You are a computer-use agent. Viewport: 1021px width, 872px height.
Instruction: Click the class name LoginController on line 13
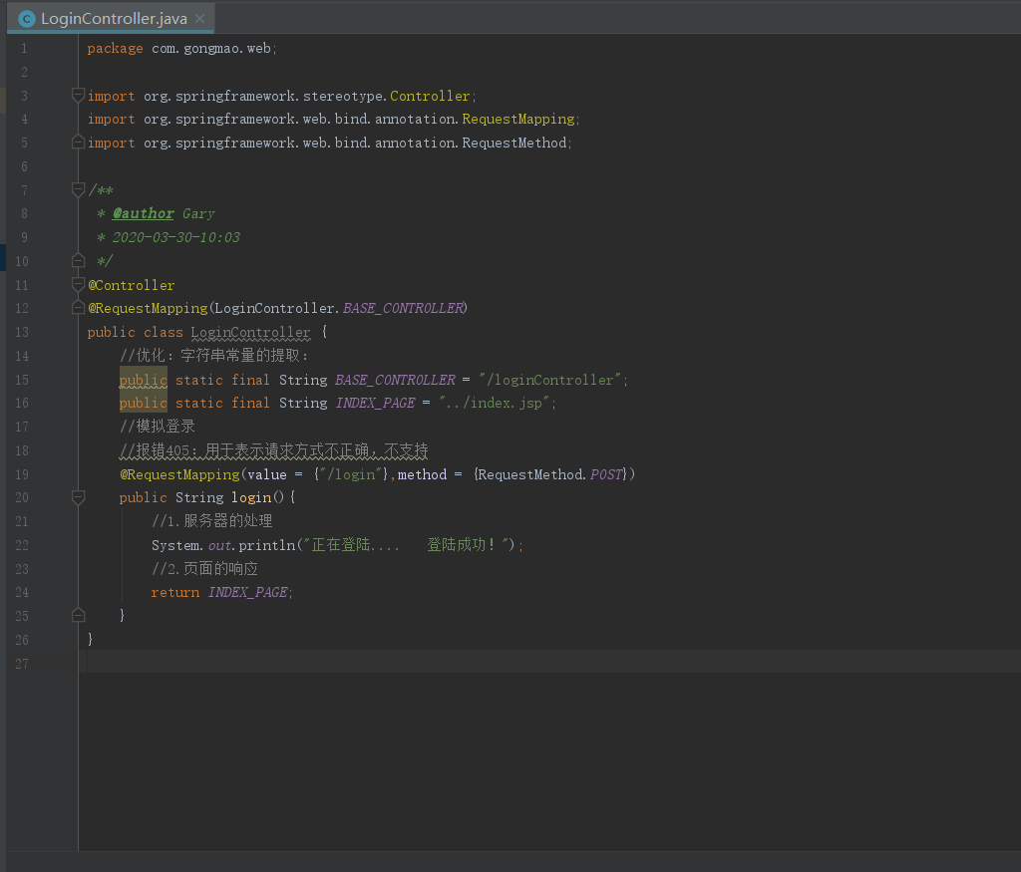tap(250, 333)
